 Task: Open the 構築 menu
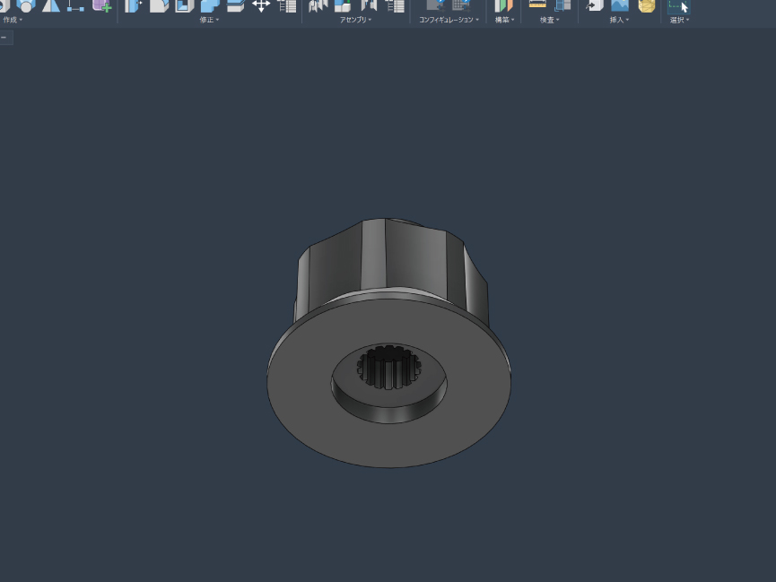tap(503, 20)
